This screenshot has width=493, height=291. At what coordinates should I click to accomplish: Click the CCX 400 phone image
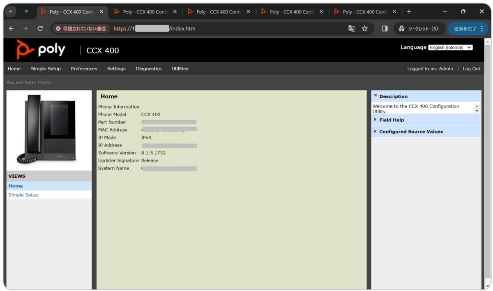coord(49,130)
